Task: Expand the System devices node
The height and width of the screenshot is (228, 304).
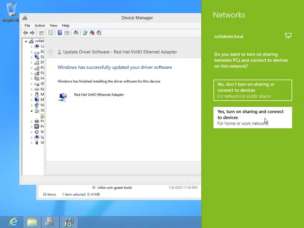Action: tap(31, 137)
